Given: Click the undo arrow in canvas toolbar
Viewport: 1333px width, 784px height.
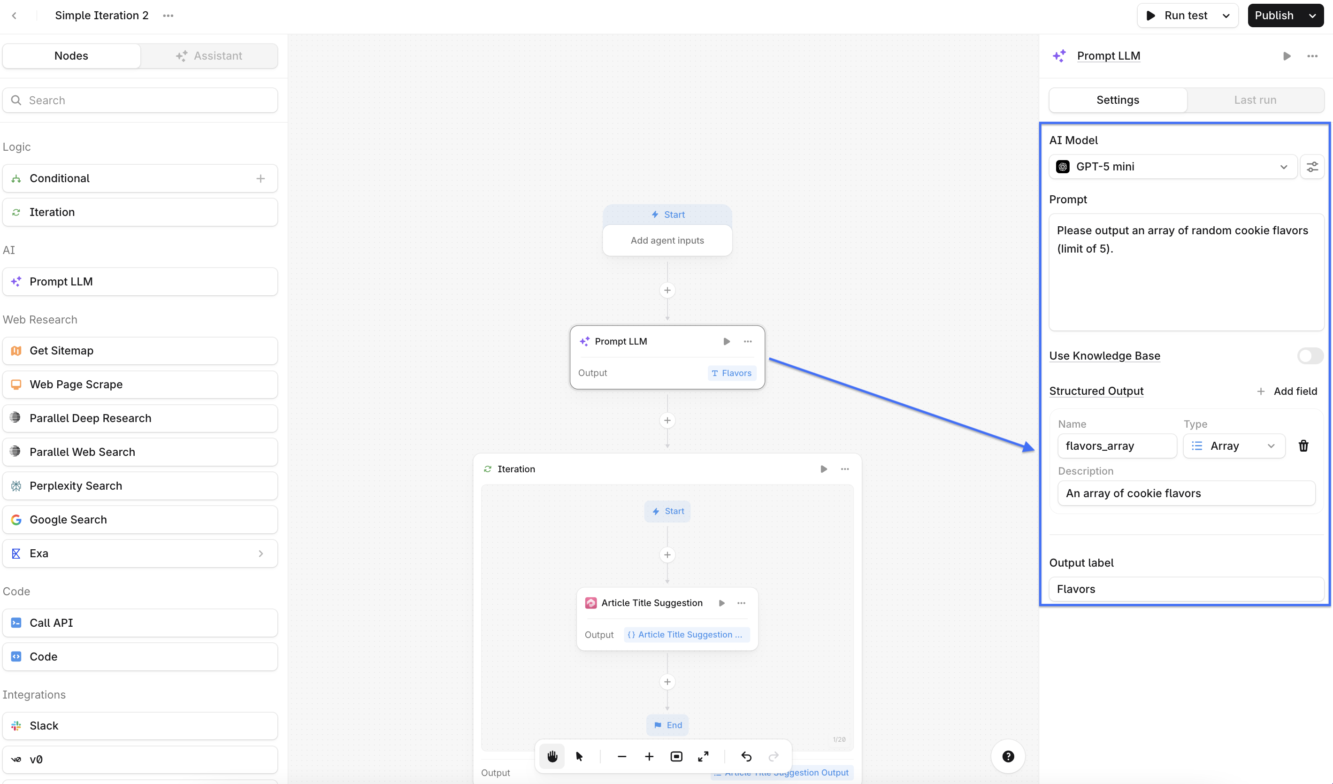Looking at the screenshot, I should click(x=746, y=756).
